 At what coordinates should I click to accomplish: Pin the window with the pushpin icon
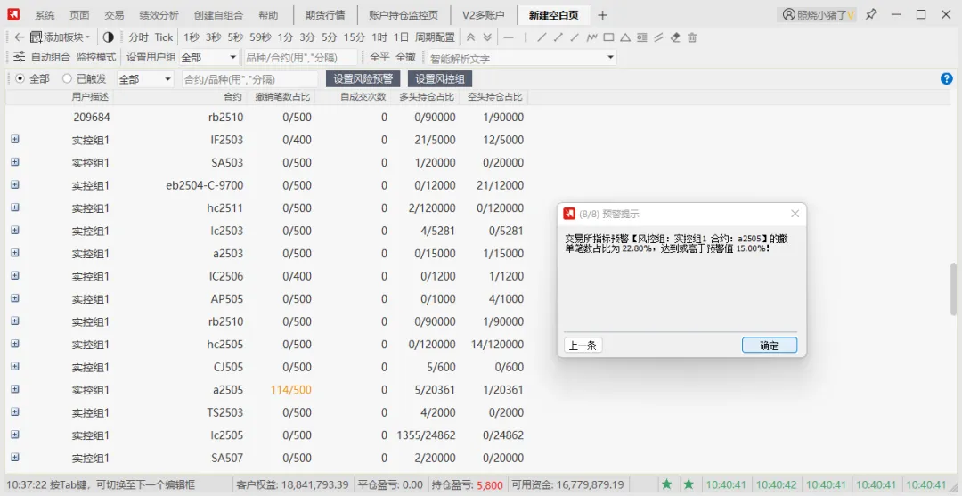[x=871, y=14]
